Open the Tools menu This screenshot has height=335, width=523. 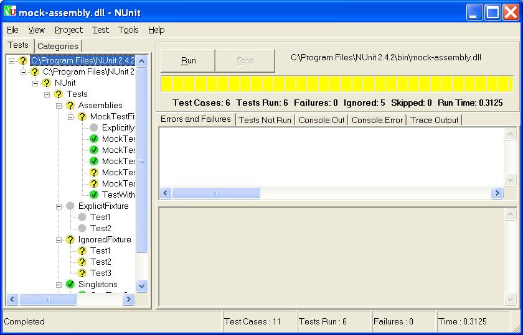point(128,30)
